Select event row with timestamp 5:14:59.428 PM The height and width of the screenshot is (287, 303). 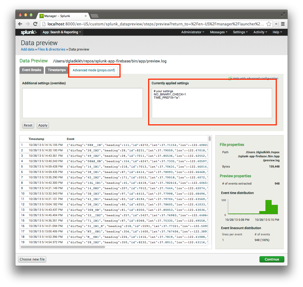point(114,166)
